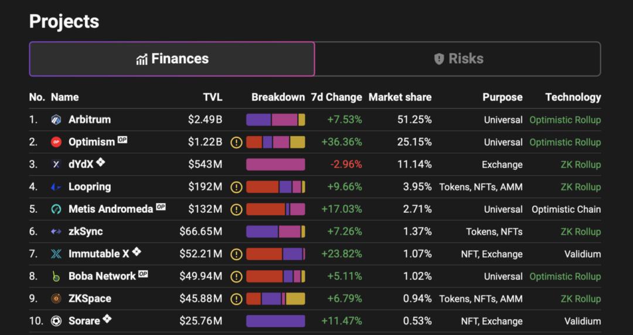Open the Loopring project link
The height and width of the screenshot is (335, 633).
point(90,187)
